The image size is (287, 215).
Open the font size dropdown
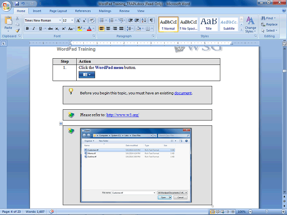click(72, 20)
